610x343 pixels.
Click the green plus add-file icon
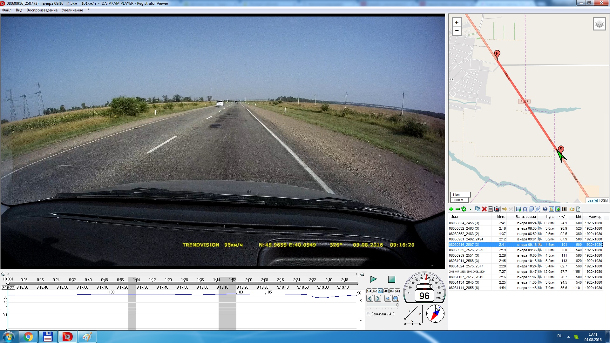(x=451, y=209)
